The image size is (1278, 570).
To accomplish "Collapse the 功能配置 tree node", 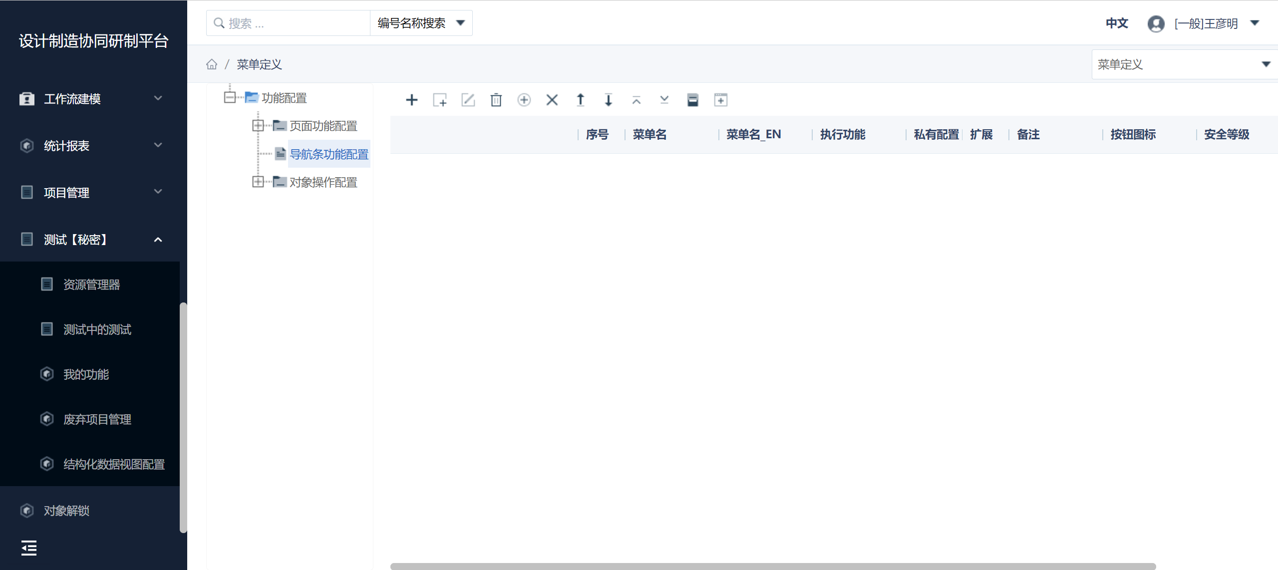I will tap(230, 97).
